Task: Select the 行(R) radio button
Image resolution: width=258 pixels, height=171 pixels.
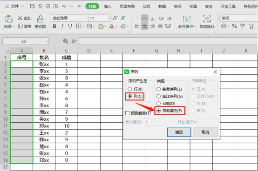Action: coord(129,89)
